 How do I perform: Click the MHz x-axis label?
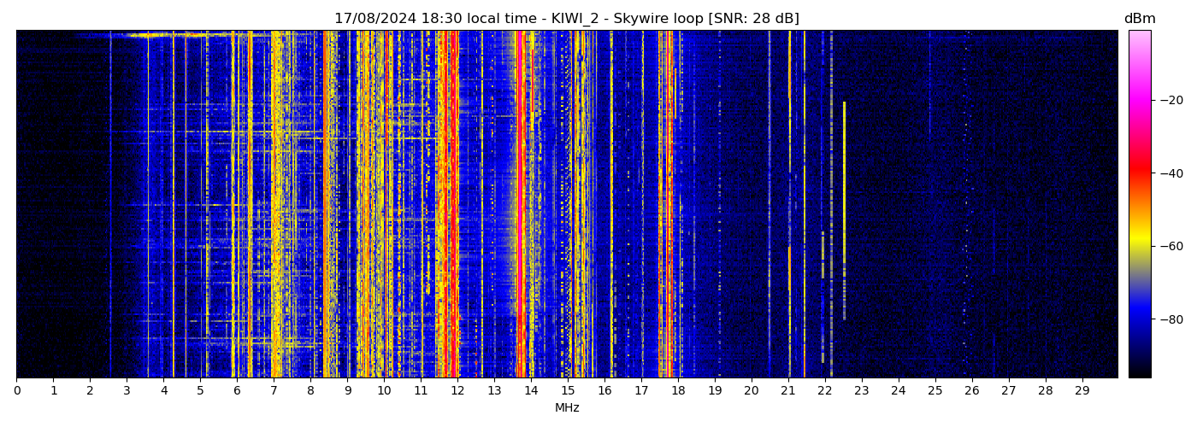[x=567, y=408]
